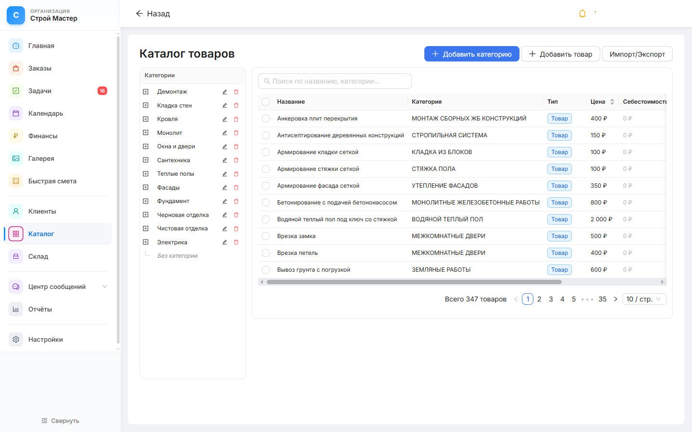Viewport: 692px width, 432px height.
Task: Check the Анкеровка плит перекрытия row
Action: 266,119
